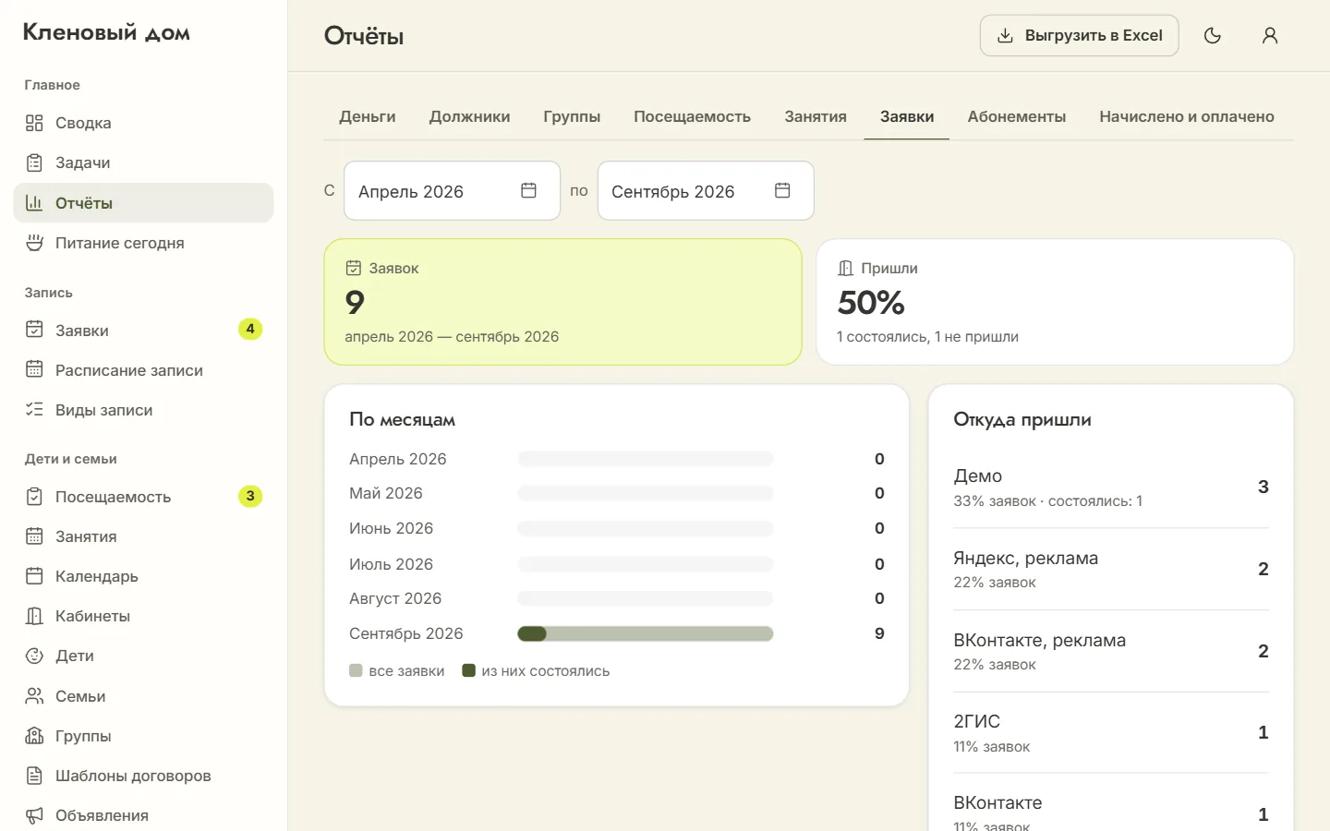Click the Апрель 2026 empty progress bar

click(645, 459)
